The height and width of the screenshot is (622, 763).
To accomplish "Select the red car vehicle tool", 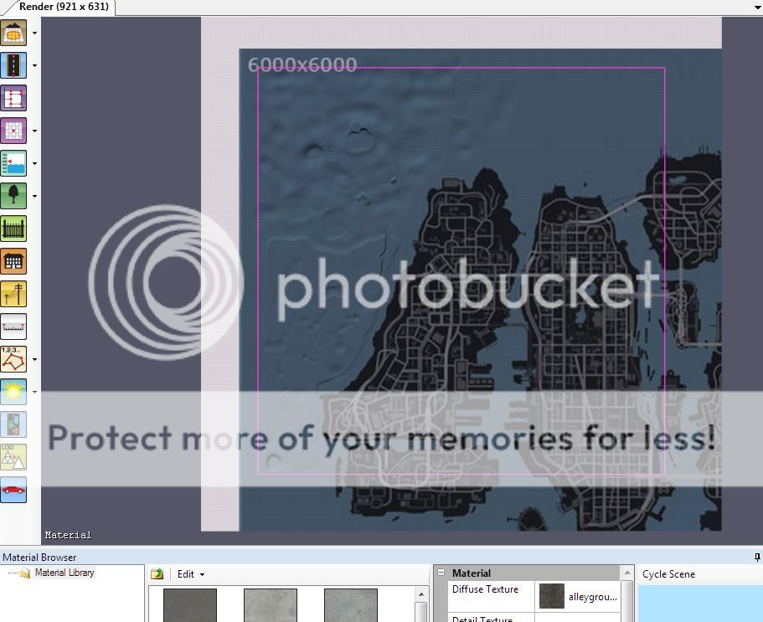I will pyautogui.click(x=13, y=490).
